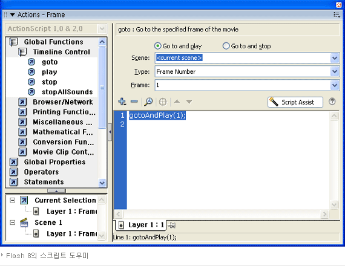
Task: Click the add new item plus icon
Action: pos(122,102)
